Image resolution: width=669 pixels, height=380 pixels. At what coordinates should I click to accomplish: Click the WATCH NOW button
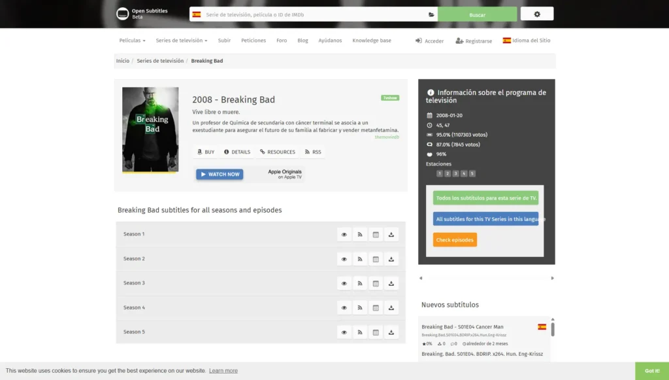click(x=220, y=174)
